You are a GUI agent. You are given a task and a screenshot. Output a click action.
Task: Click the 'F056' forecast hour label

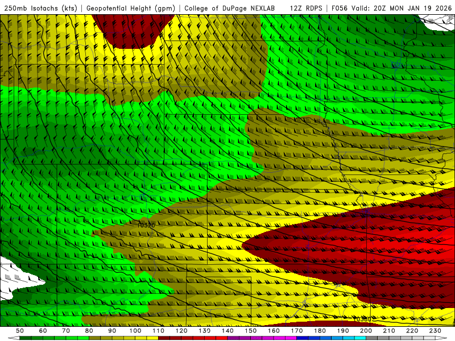click(x=339, y=8)
